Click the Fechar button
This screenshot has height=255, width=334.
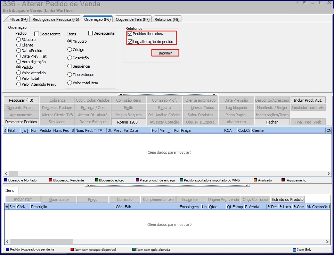(x=272, y=122)
